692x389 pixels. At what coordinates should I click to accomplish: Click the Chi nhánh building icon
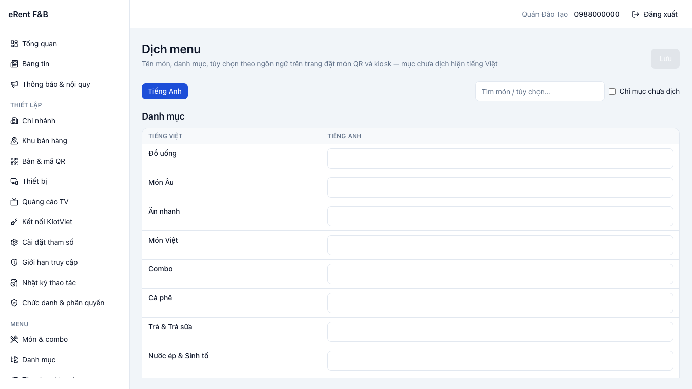[x=14, y=121]
